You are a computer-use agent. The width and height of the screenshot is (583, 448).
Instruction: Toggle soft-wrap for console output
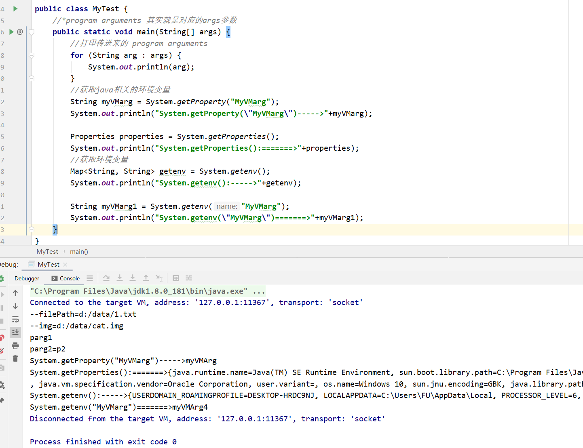click(x=15, y=319)
